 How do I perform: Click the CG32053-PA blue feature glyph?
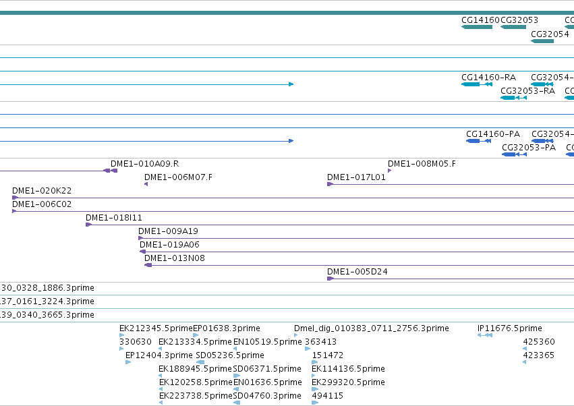(515, 154)
